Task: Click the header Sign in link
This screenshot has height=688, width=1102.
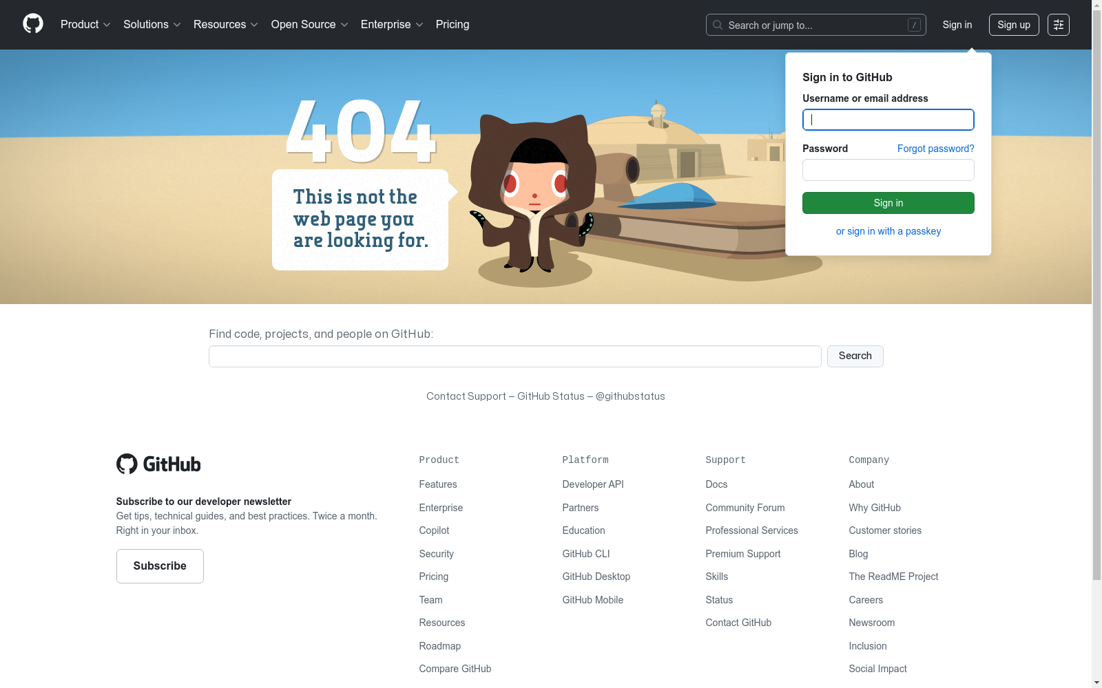Action: click(x=957, y=25)
